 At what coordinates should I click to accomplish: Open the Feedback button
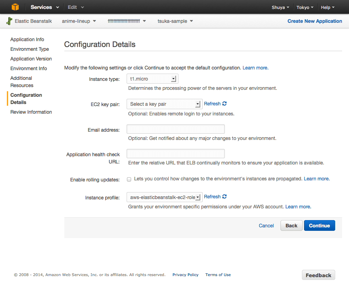318,275
